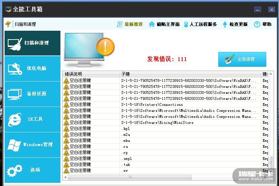Click the toolbox app icon in title bar
279x186 pixels.
point(8,9)
